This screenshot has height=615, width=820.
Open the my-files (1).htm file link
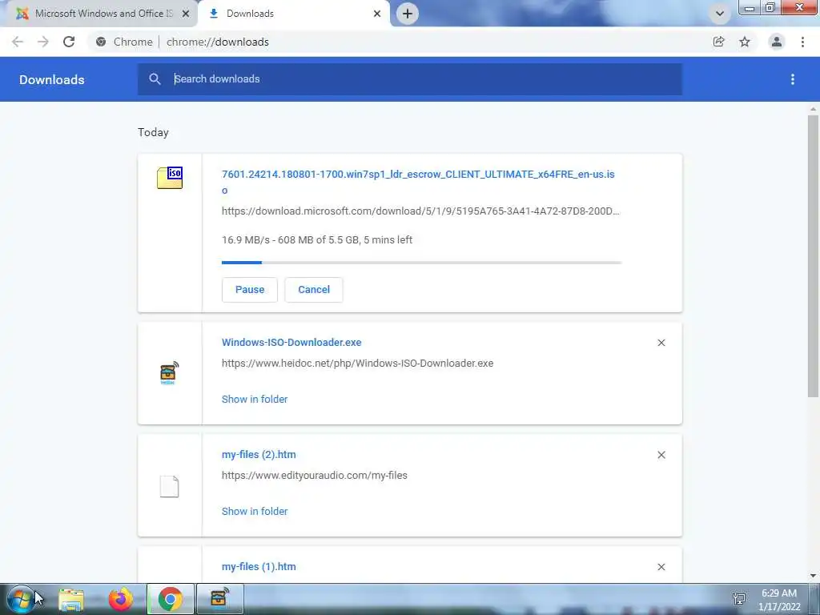259,567
